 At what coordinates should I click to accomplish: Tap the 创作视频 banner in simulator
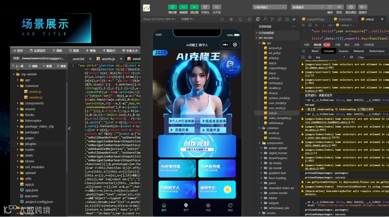click(197, 146)
